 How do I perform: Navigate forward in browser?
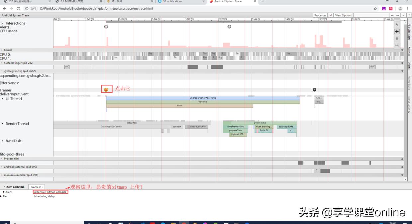coord(11,9)
